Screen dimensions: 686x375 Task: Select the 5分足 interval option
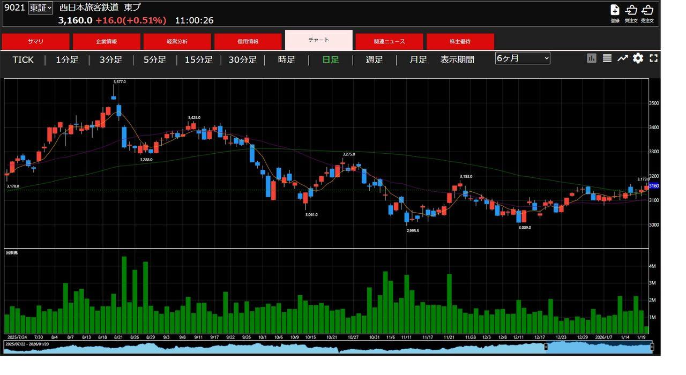click(x=155, y=59)
